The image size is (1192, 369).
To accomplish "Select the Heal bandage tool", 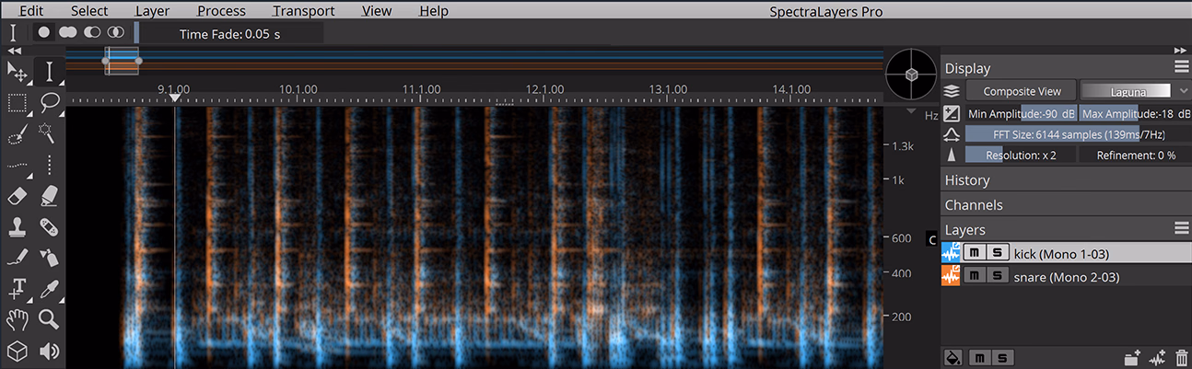I will tap(49, 226).
